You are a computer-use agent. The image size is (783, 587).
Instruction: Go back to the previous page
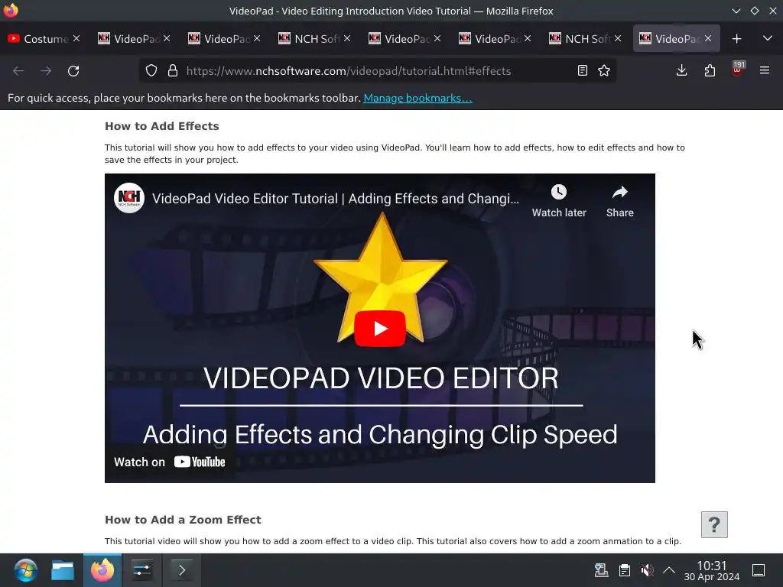click(x=18, y=71)
